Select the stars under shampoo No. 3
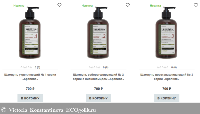This screenshot has width=200, height=114. pyautogui.click(x=163, y=67)
